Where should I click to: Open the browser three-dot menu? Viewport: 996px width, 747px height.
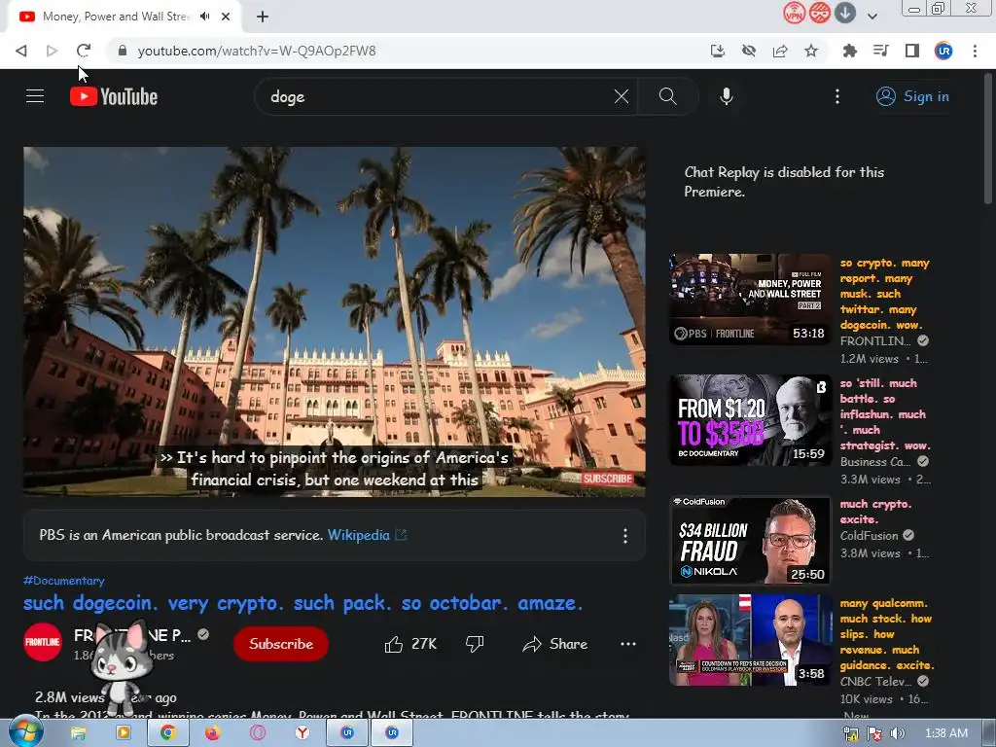click(975, 51)
